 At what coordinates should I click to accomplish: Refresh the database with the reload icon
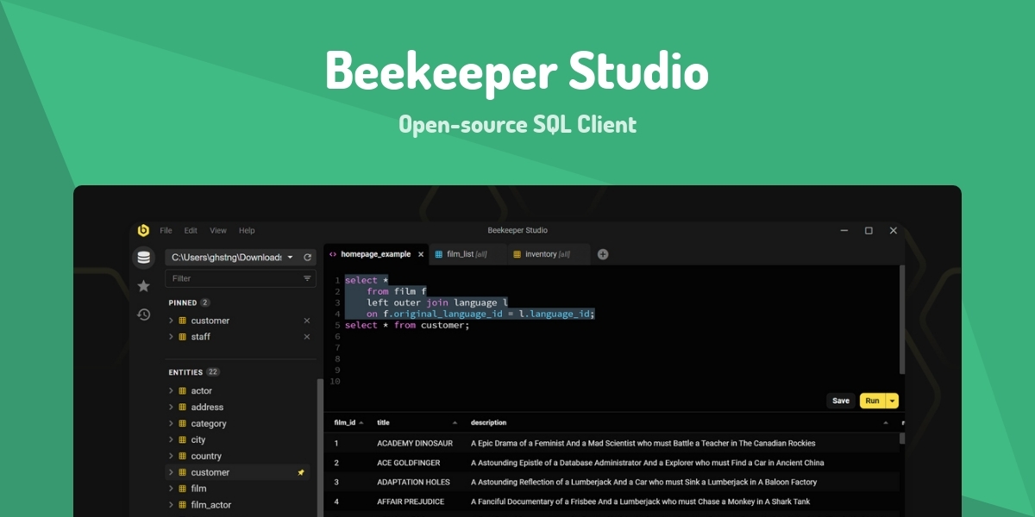(307, 257)
